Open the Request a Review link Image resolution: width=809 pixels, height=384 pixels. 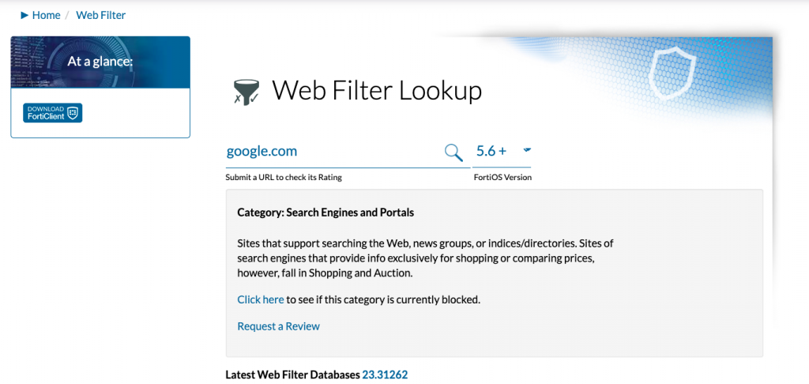pos(279,326)
